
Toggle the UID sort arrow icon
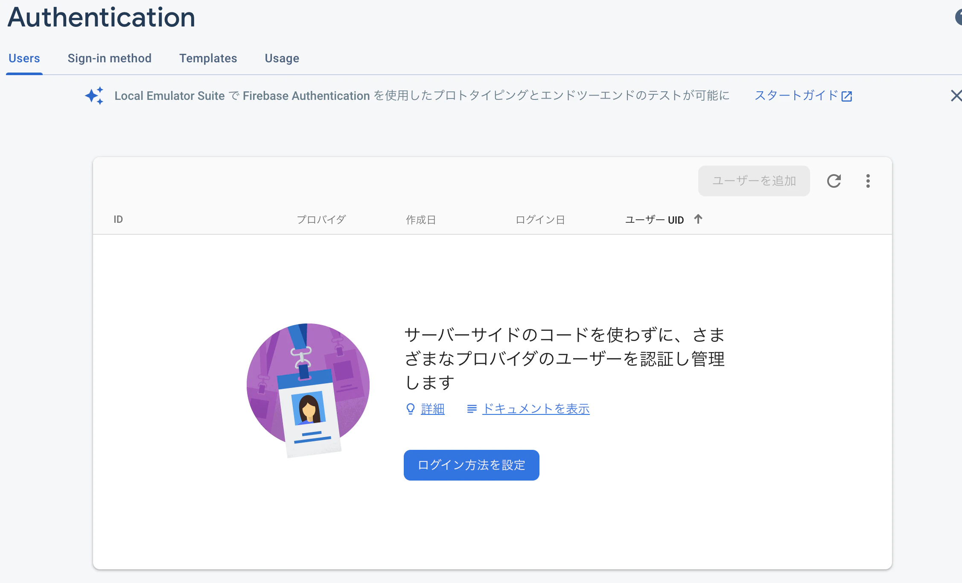(698, 219)
